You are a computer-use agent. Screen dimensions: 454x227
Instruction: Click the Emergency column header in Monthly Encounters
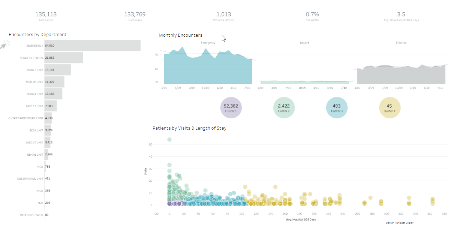click(x=208, y=43)
